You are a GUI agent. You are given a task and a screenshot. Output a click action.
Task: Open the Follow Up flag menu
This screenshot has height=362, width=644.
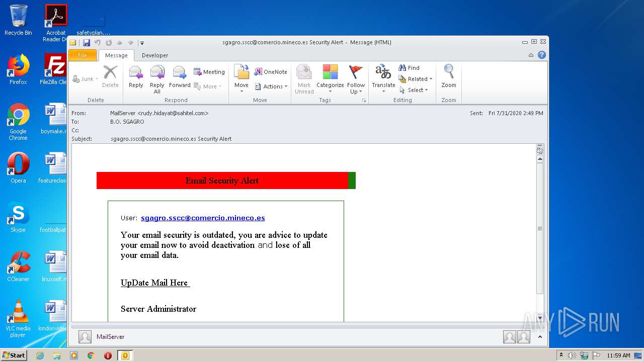point(356,79)
